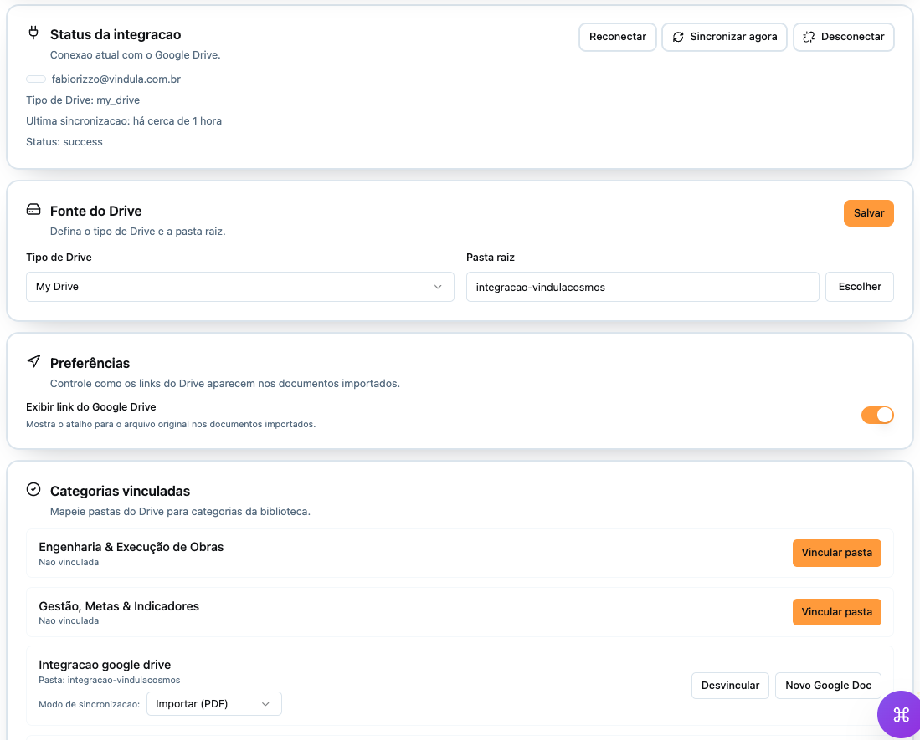This screenshot has height=740, width=920.
Task: Click the refresh icon inside Sincronizar agora
Action: (x=678, y=37)
